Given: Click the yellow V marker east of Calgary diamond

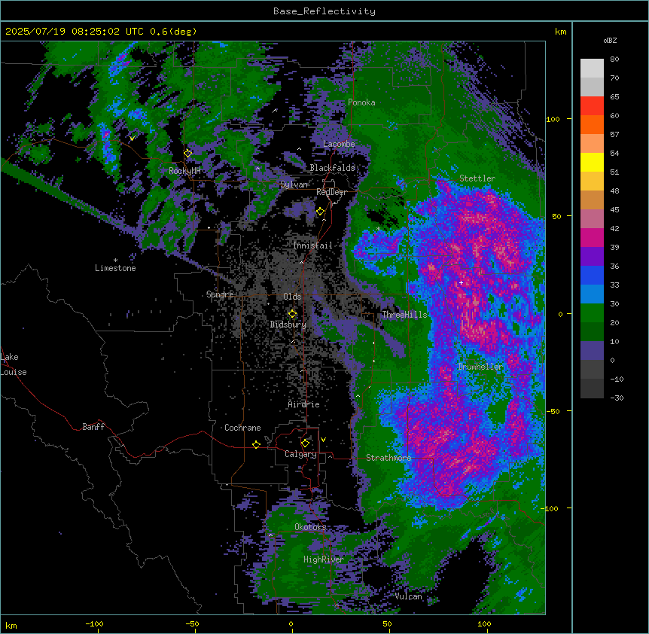Looking at the screenshot, I should point(323,440).
